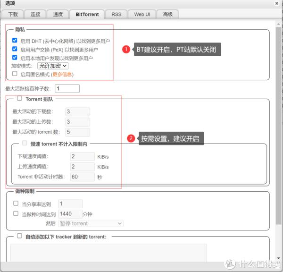Uncheck 启用用户交换 (PeX)
The image size is (283, 272).
click(15, 49)
